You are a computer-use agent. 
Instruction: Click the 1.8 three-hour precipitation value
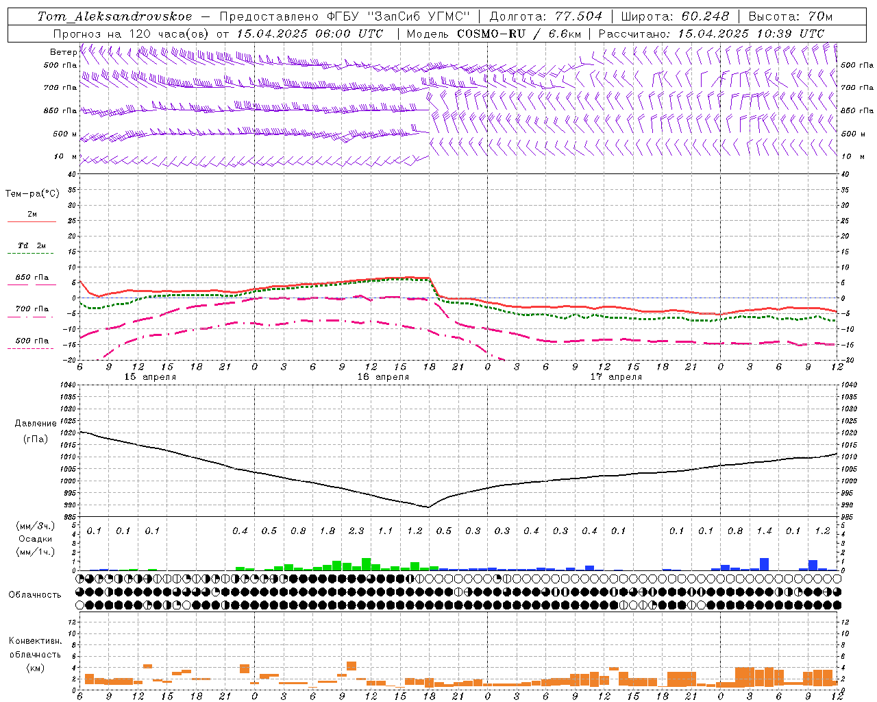click(x=328, y=531)
